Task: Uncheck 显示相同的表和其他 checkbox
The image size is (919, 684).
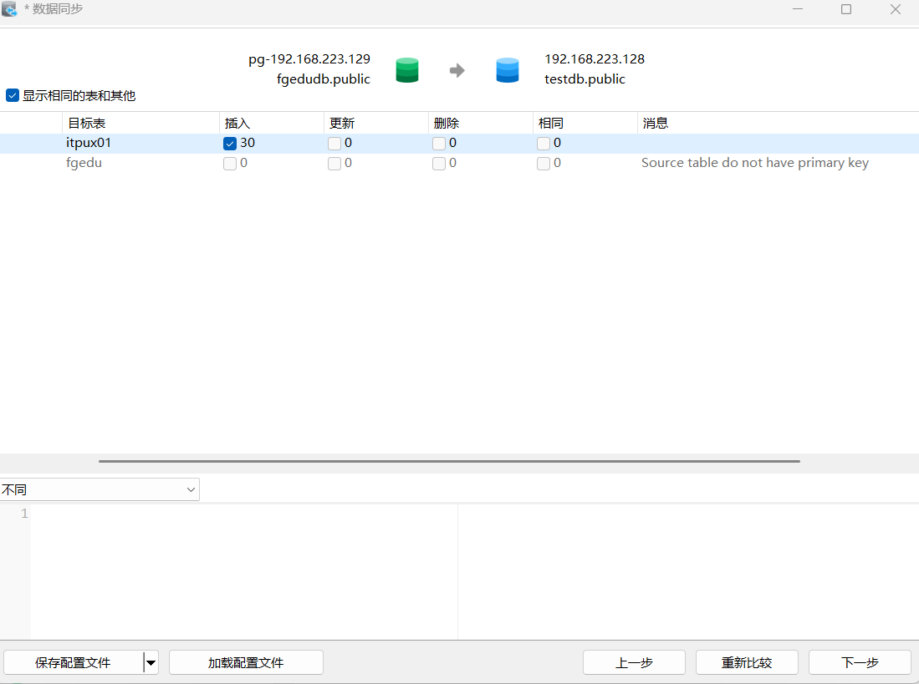Action: (13, 95)
